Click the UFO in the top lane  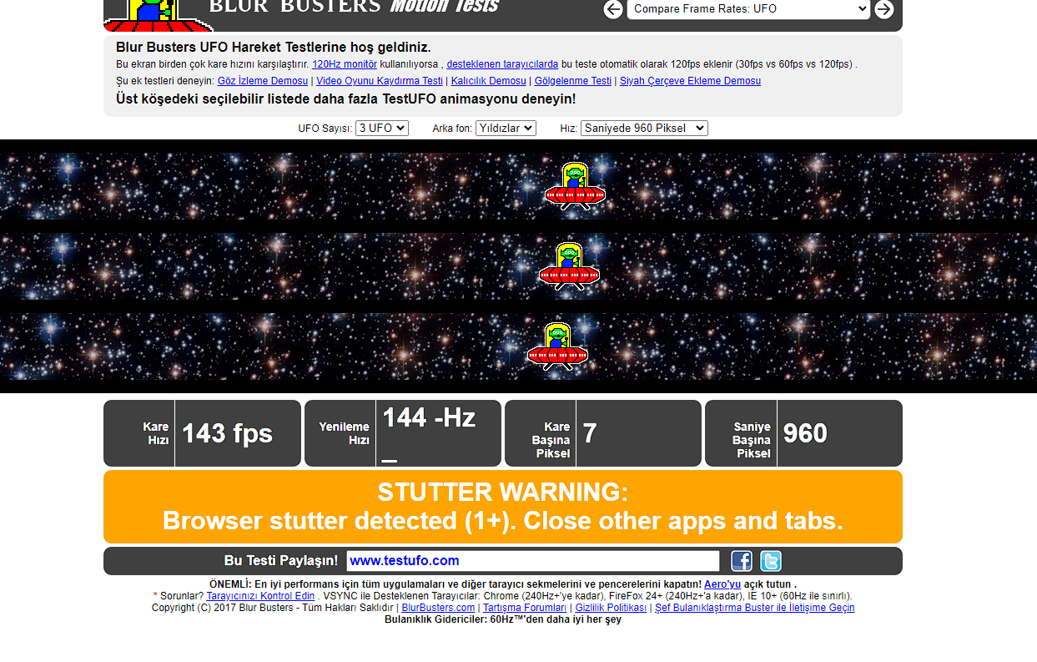(575, 185)
